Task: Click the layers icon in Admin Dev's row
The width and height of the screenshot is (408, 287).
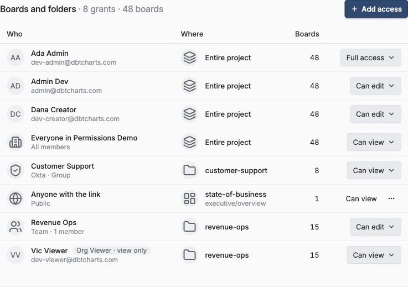Action: [189, 86]
